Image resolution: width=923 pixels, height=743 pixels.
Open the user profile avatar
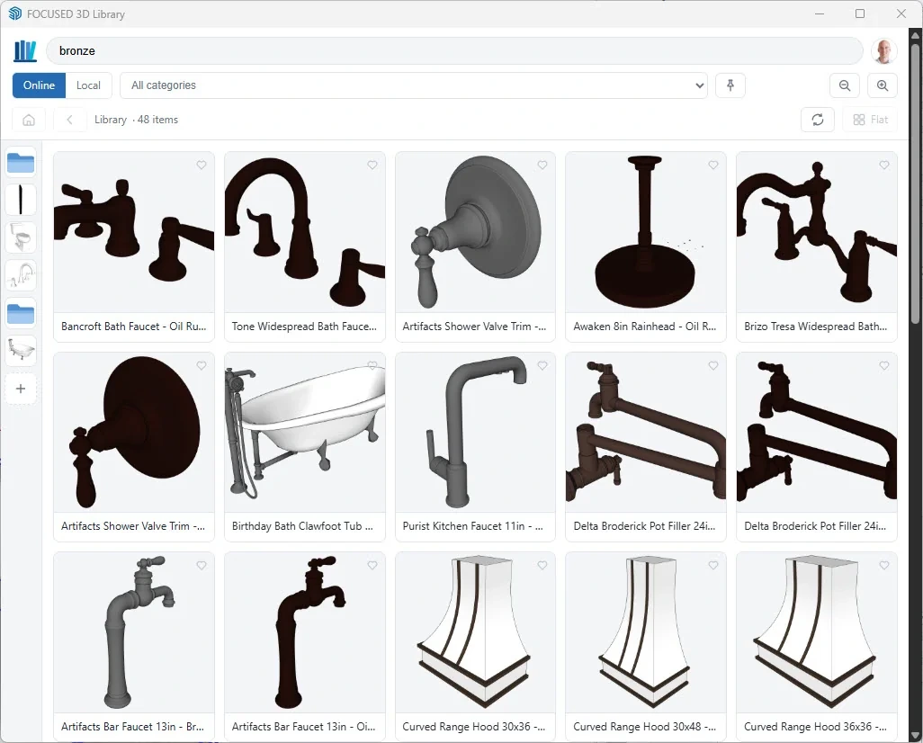point(883,51)
